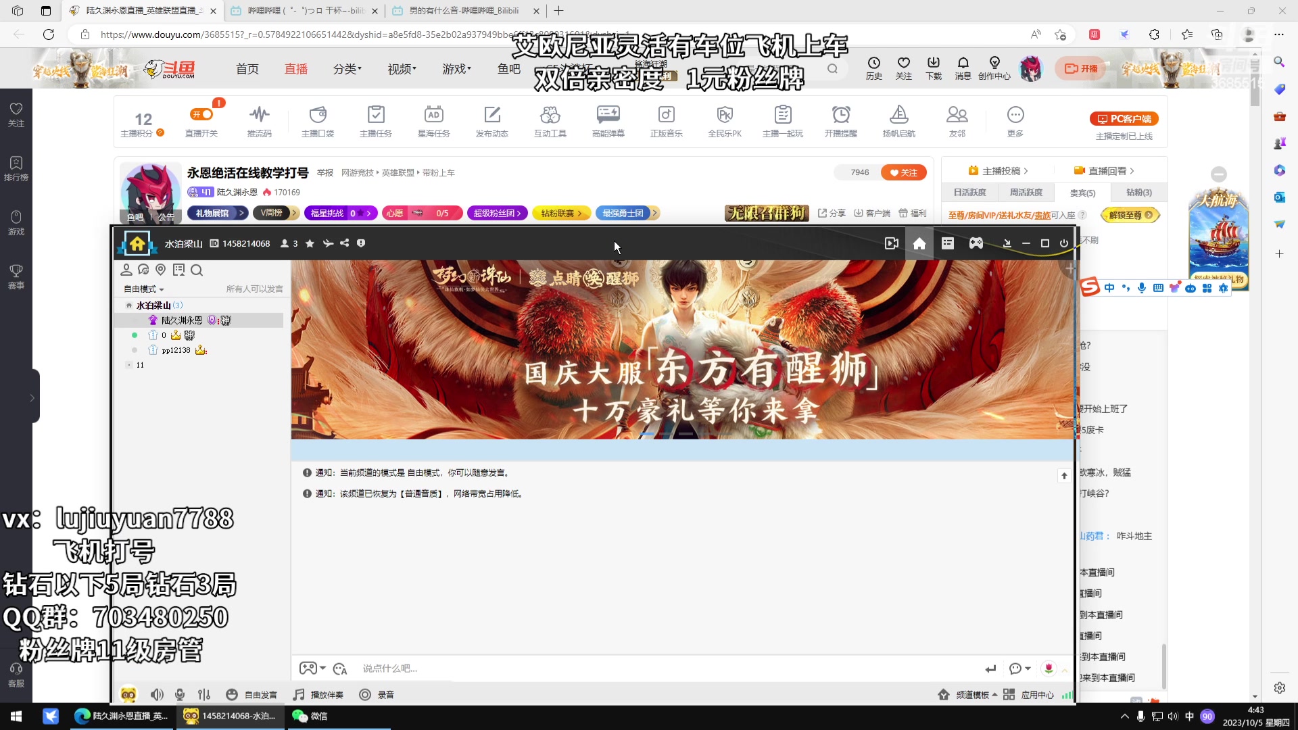Screen dimensions: 1298x730
Task: Click the airplane ticket icon in YY header
Action: coord(328,243)
